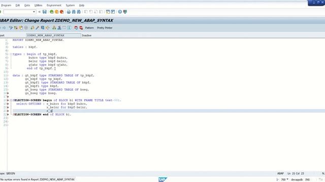This screenshot has width=325, height=182.
Task: Activate the program with the wand icon
Action: pos(37,28)
